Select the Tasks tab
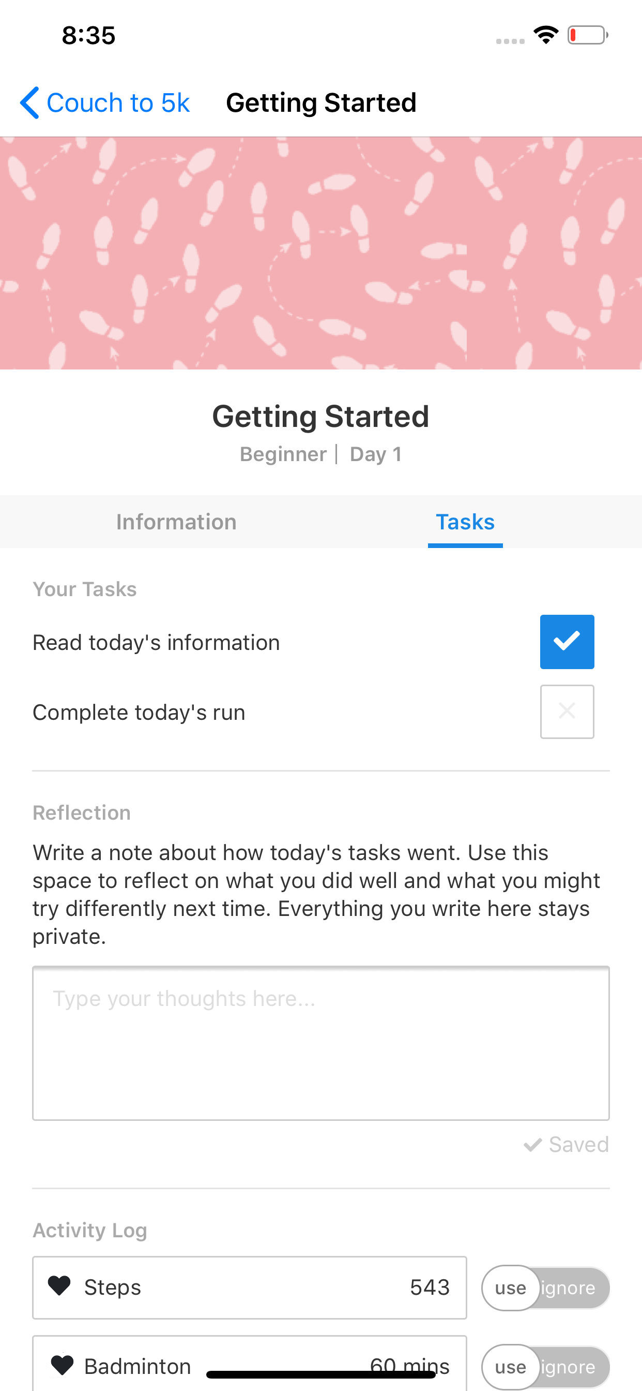The width and height of the screenshot is (642, 1391). click(465, 522)
